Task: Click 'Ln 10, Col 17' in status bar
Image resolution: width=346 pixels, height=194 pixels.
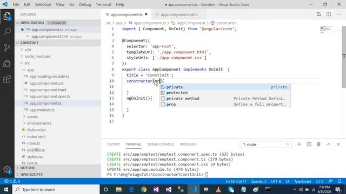Action: click(x=236, y=182)
